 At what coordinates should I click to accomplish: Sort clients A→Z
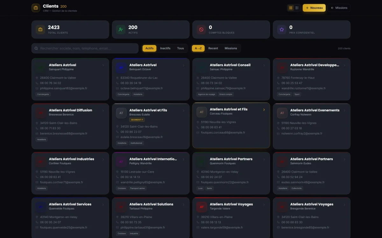tap(198, 48)
